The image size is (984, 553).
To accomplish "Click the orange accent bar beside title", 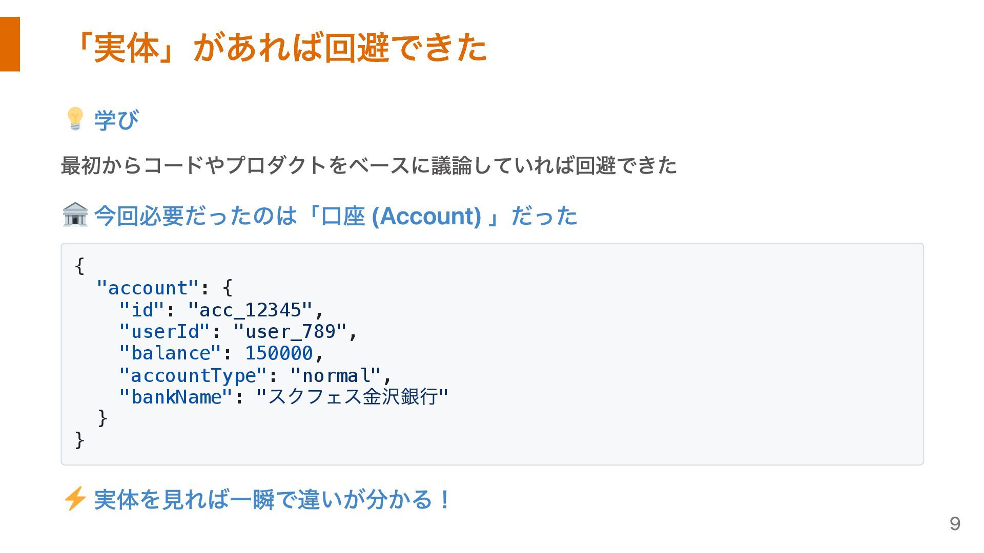I will coord(10,44).
